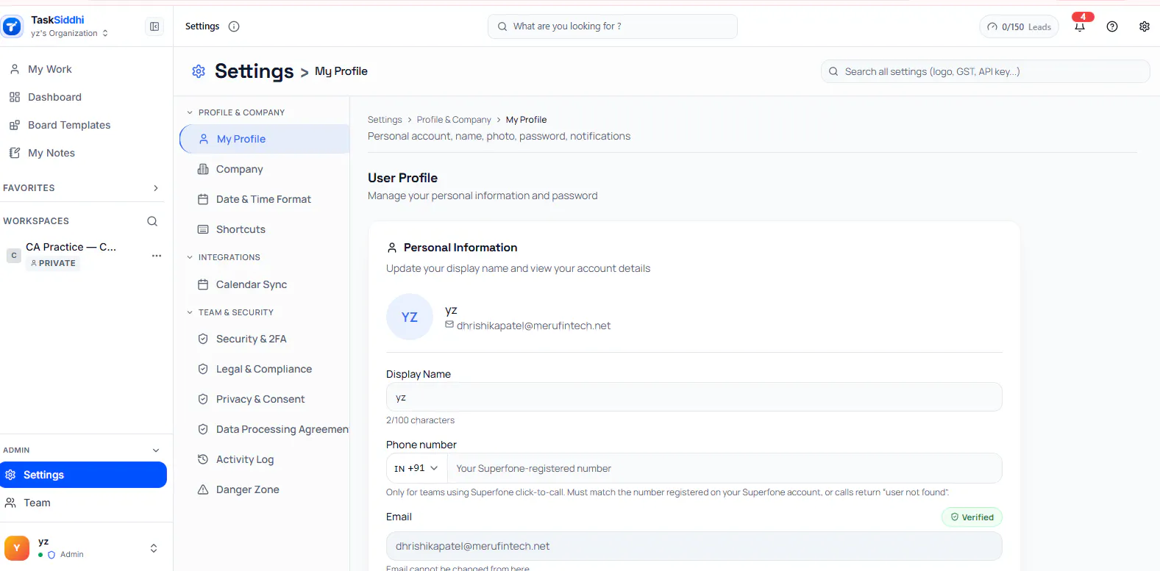Click the YZ profile avatar
Viewport: 1160px width, 571px height.
[x=410, y=317]
